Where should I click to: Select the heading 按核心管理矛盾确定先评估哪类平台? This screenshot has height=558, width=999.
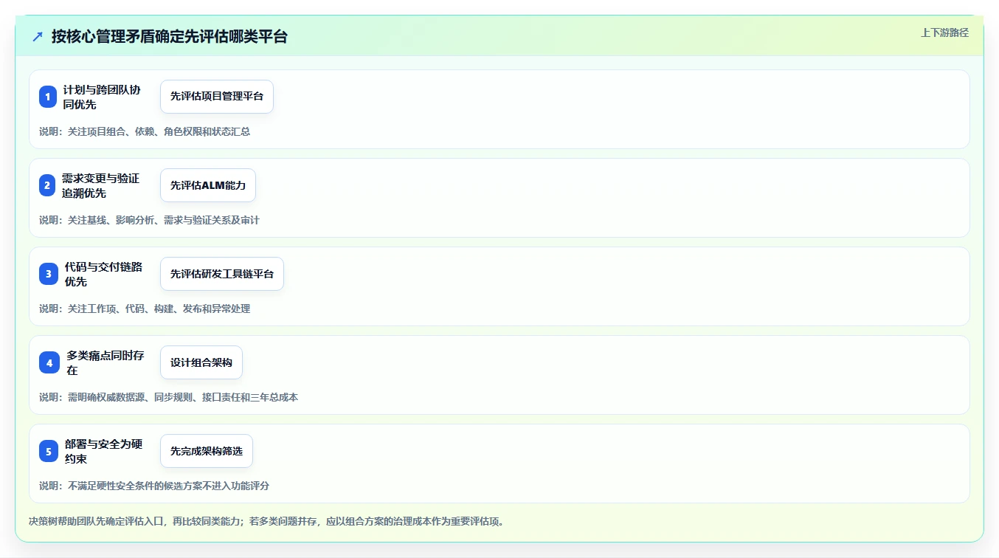pyautogui.click(x=170, y=36)
